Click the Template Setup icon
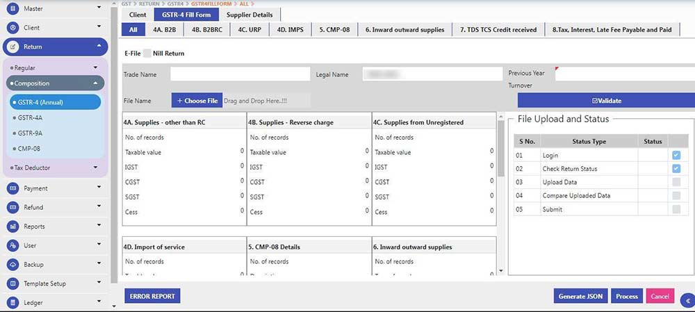Screen dimensions: 695x312 (x=13, y=284)
